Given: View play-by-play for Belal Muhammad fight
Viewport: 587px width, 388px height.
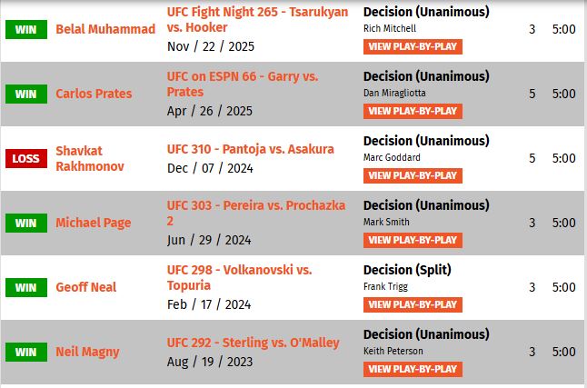Looking at the screenshot, I should click(413, 47).
